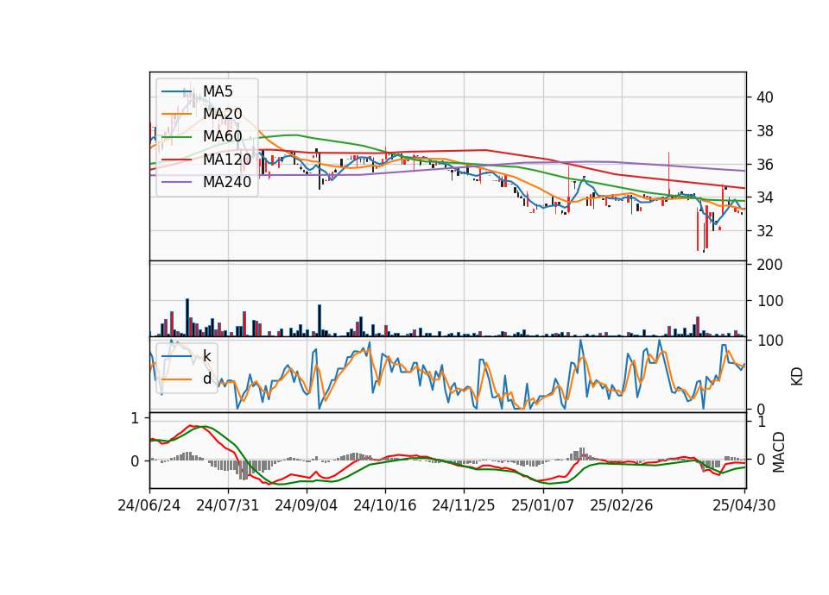Image resolution: width=829 pixels, height=595 pixels.
Task: Click the 25/02/26 date label
Action: 621,505
